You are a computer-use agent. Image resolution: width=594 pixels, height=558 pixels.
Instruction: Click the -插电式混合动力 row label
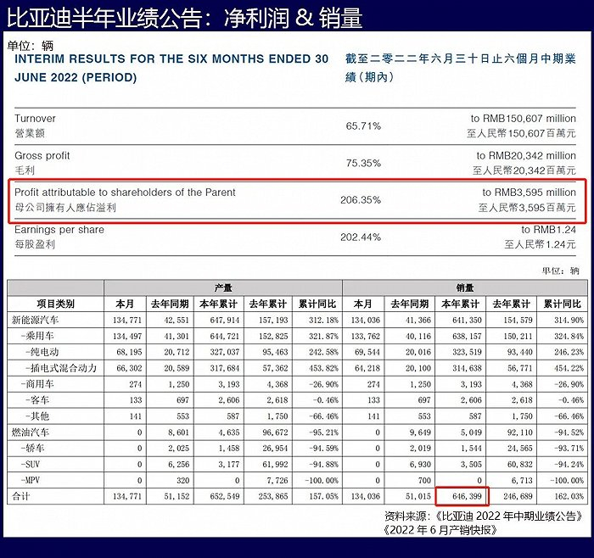pyautogui.click(x=61, y=368)
